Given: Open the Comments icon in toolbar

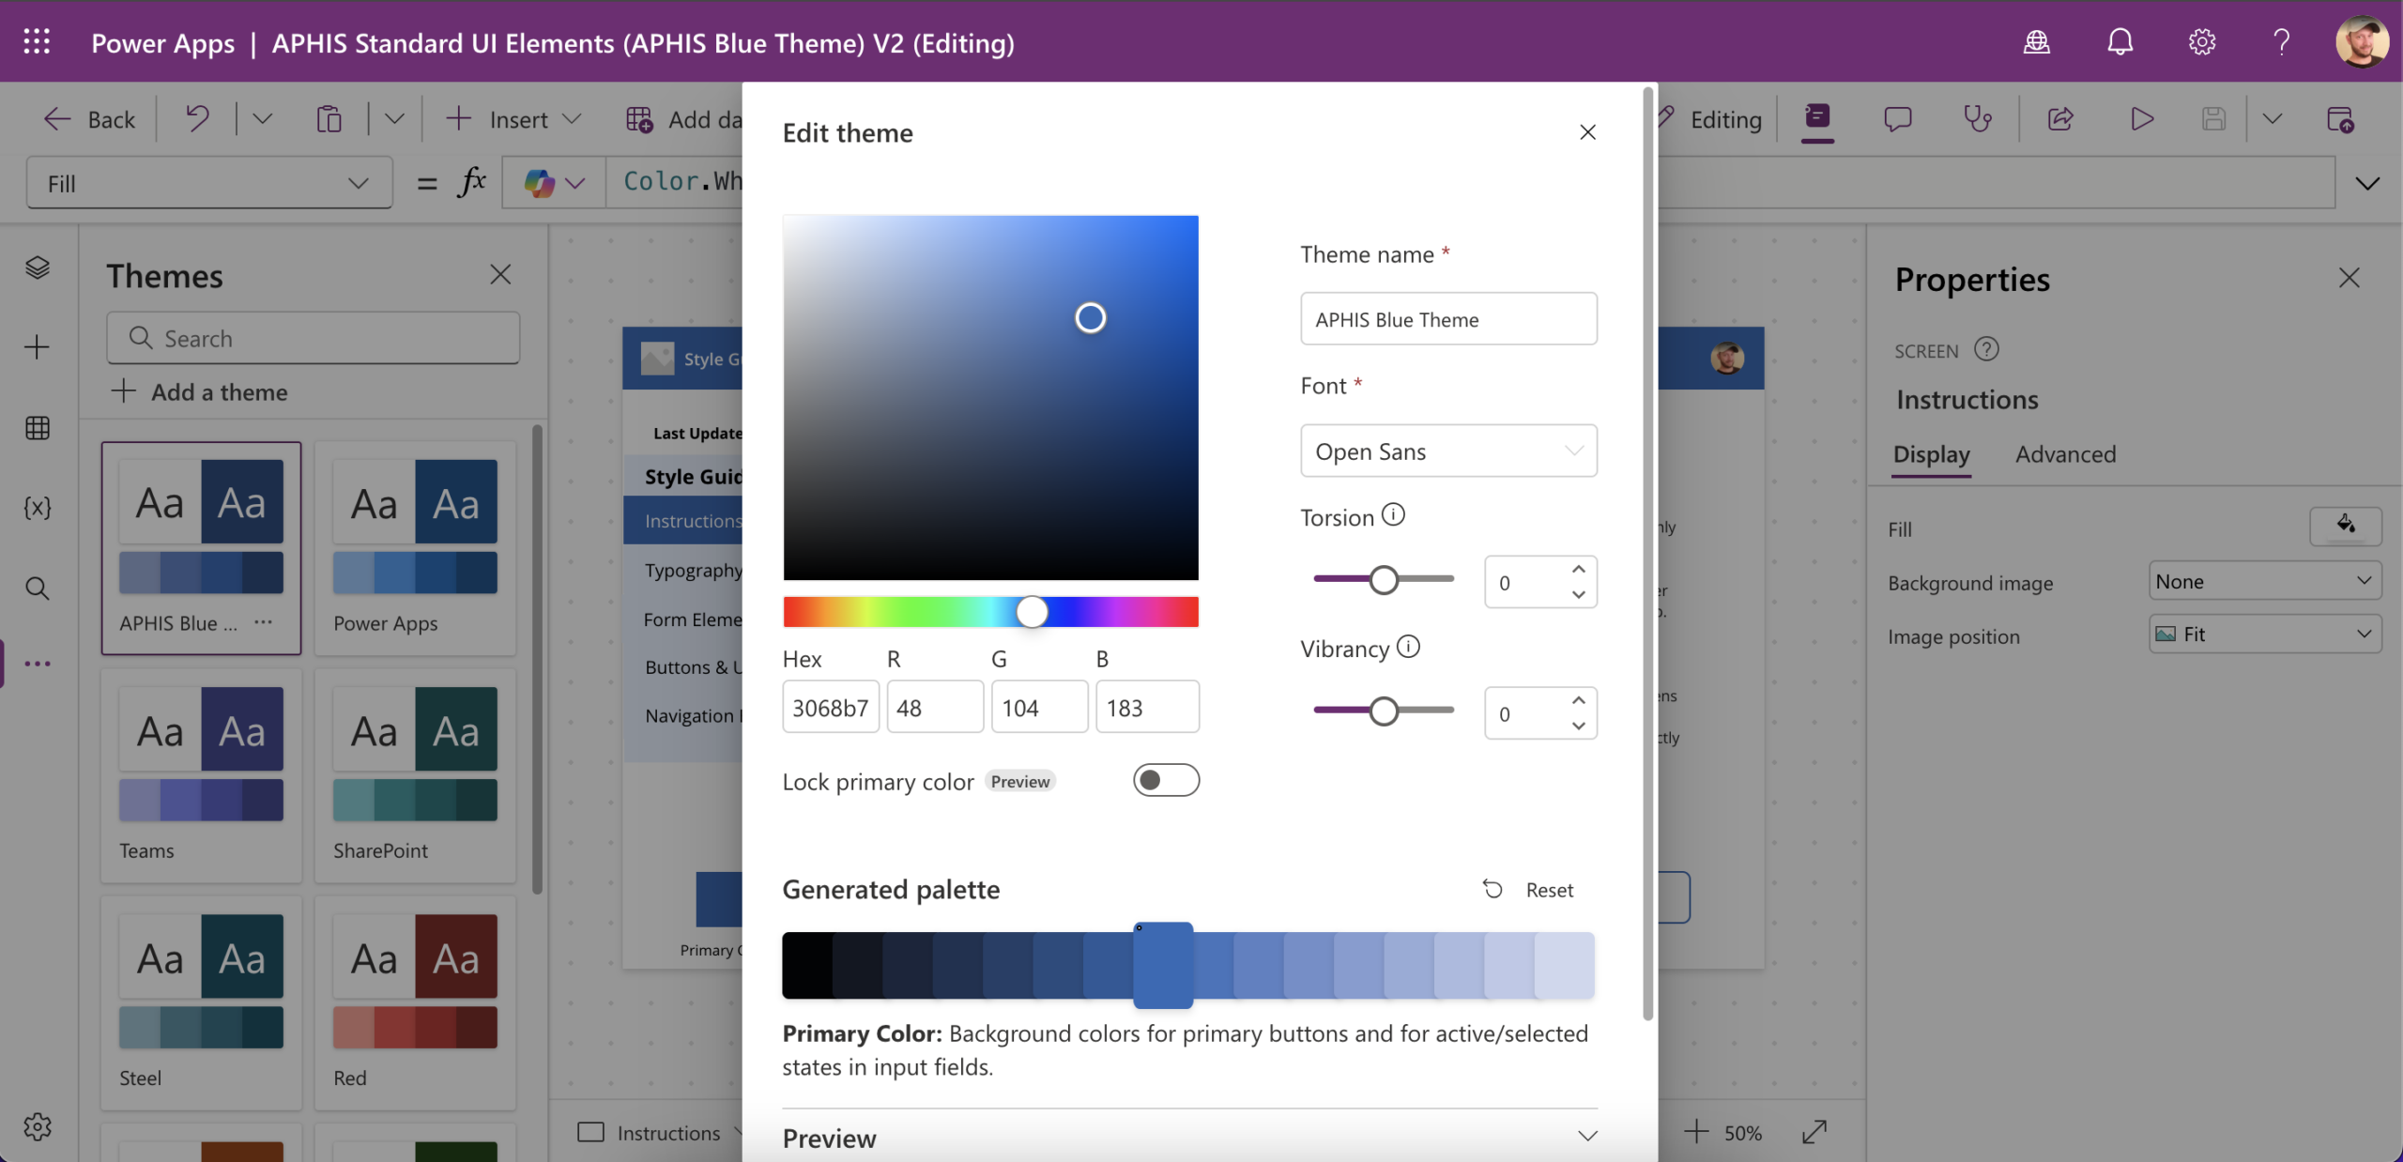Looking at the screenshot, I should click(1897, 119).
